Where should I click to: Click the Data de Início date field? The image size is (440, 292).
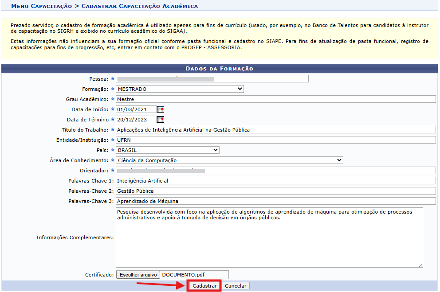point(136,109)
